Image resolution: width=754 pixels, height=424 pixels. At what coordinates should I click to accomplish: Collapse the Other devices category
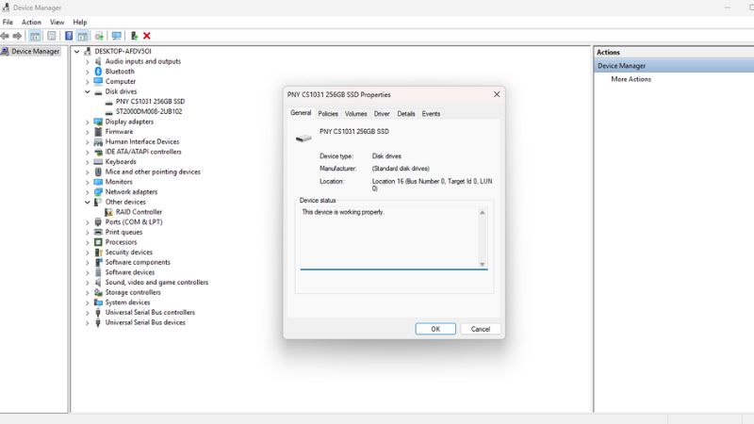(88, 202)
